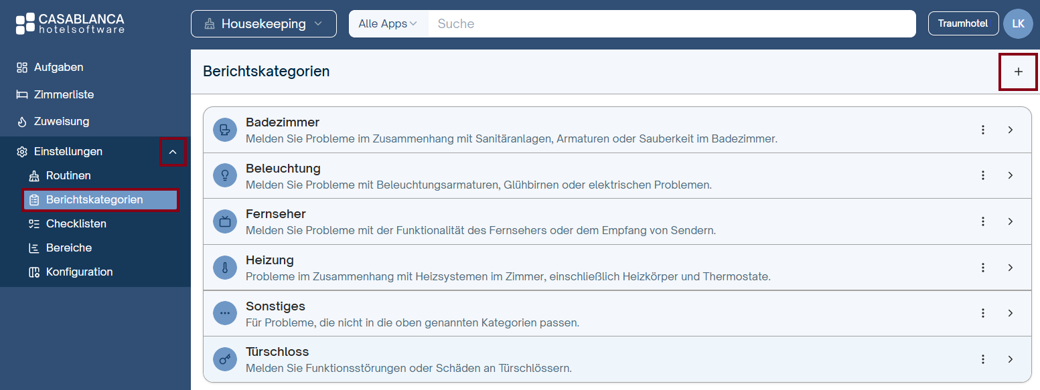Viewport: 1040px width, 390px height.
Task: Expand the Badezimmer category chevron
Action: click(x=1011, y=130)
